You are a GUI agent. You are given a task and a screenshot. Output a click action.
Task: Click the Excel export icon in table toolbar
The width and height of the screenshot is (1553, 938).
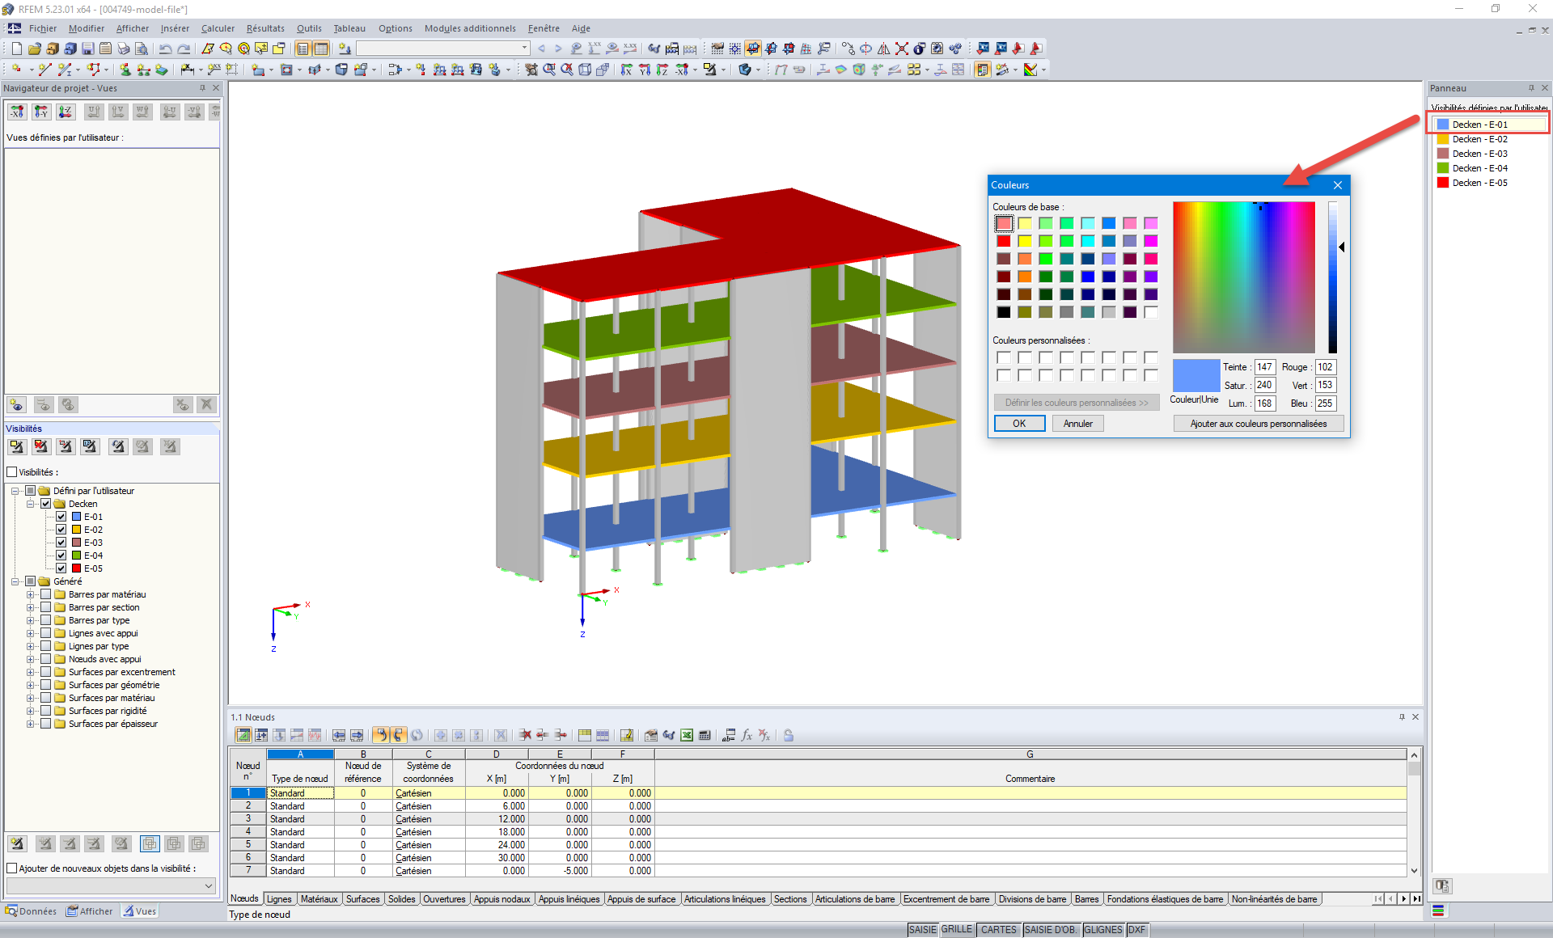point(687,735)
